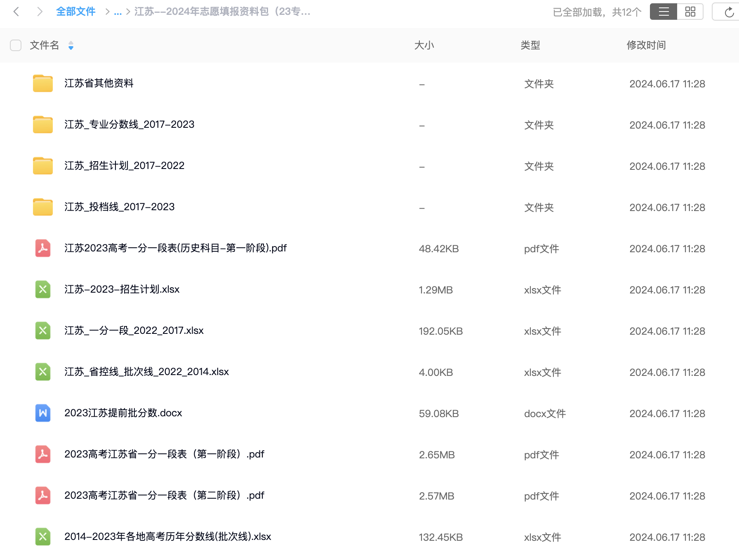Click pdf文件 type in the 48.42KB row
The width and height of the screenshot is (739, 549).
tap(541, 249)
